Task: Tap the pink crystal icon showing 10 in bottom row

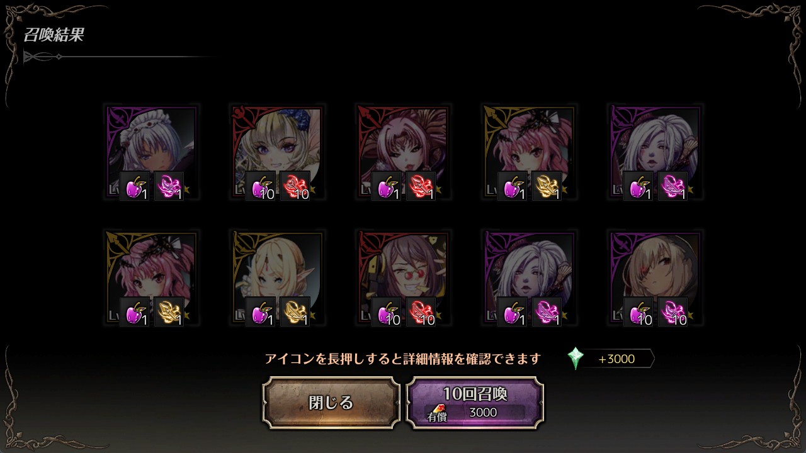Action: pyautogui.click(x=673, y=312)
